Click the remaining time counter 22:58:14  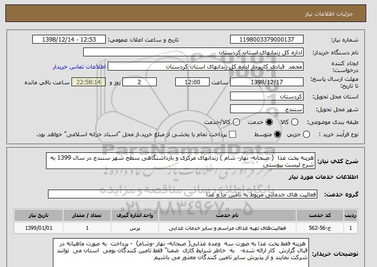pyautogui.click(x=89, y=82)
